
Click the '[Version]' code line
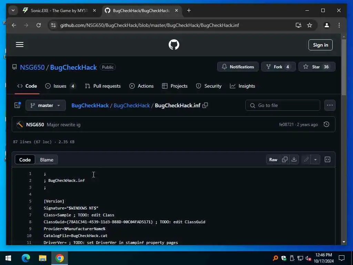tap(54, 201)
